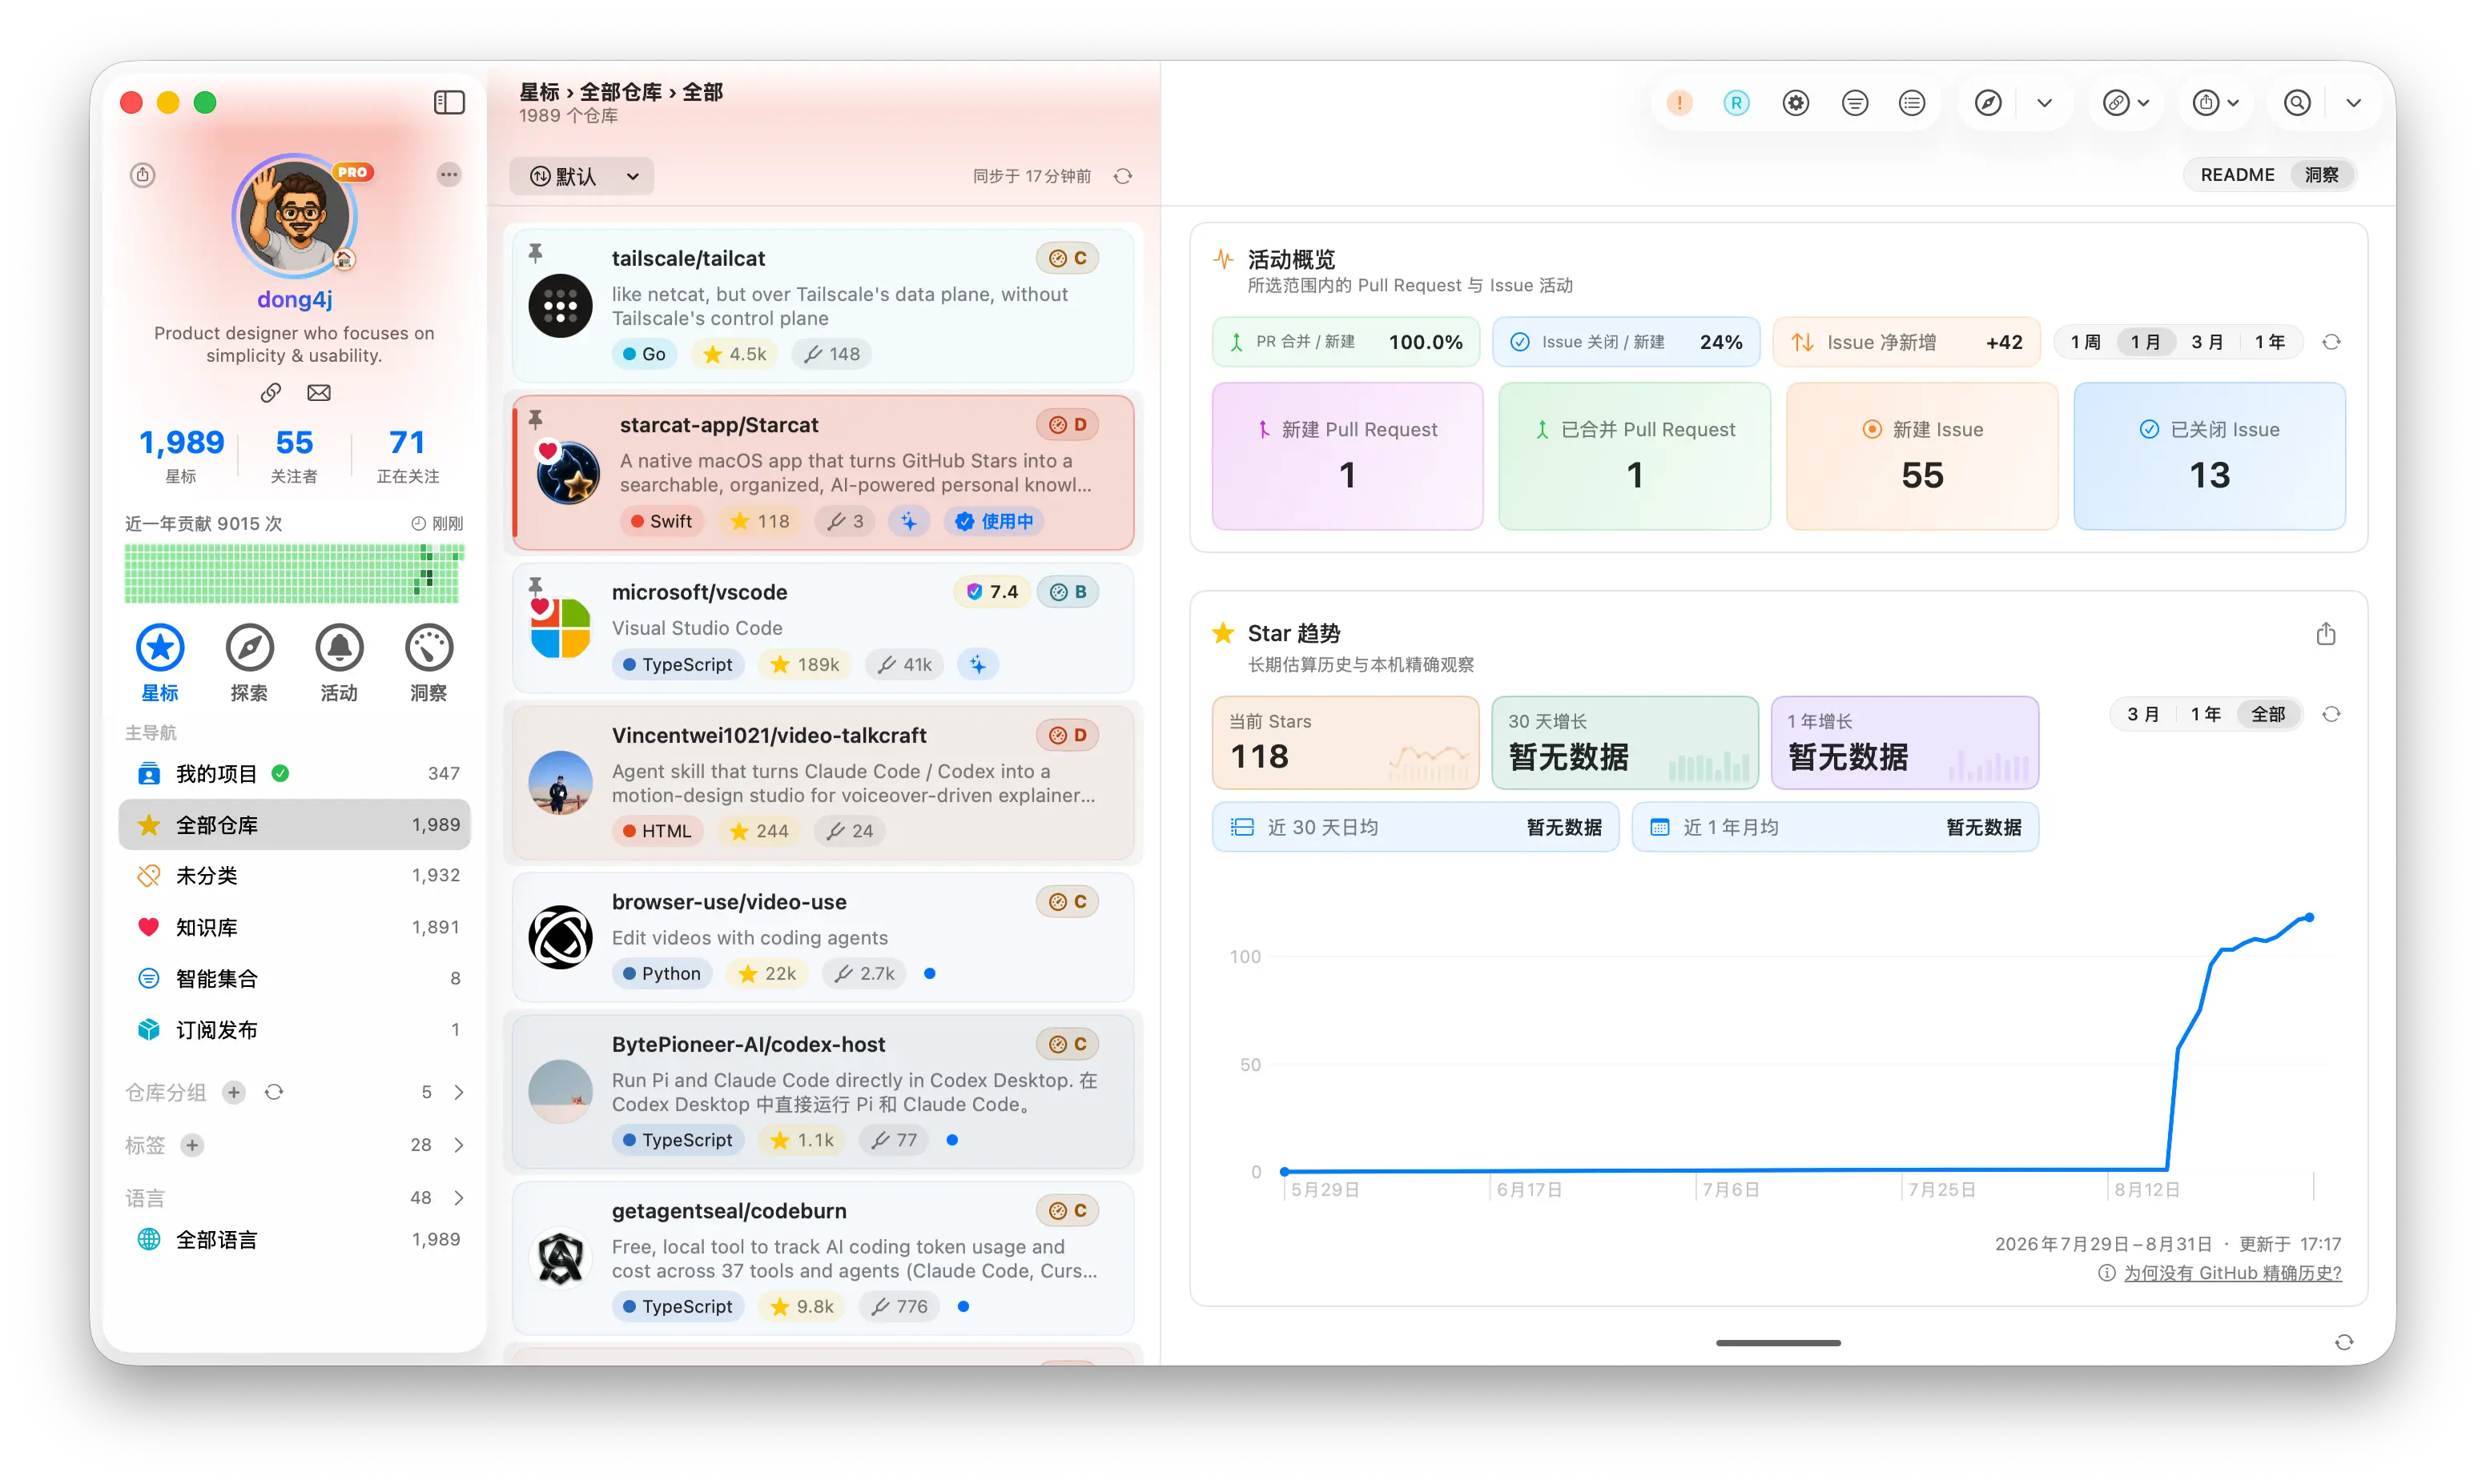Image resolution: width=2486 pixels, height=1484 pixels.
Task: Click the search magnifier toolbar icon
Action: [2297, 102]
